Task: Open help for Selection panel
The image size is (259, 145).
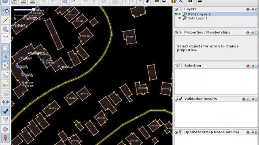Action: click(248, 66)
